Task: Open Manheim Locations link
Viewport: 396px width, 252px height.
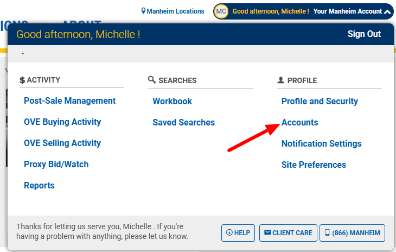Action: [175, 11]
